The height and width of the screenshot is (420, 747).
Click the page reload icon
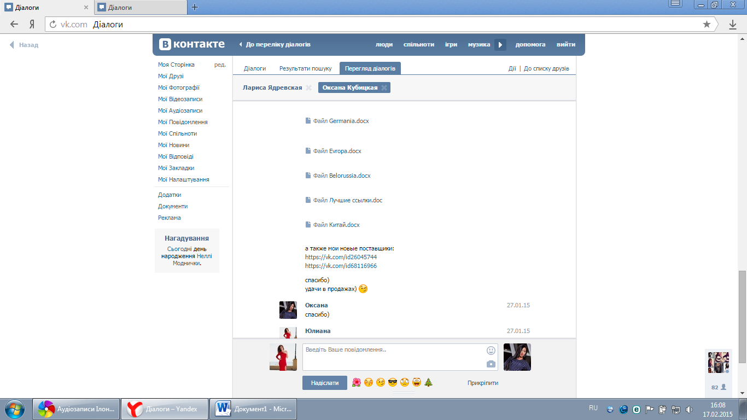point(53,24)
